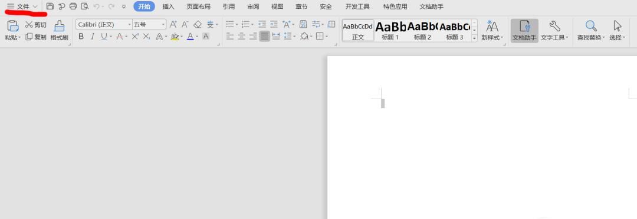Click the Text Effects outlined A icon
Image resolution: width=637 pixels, height=219 pixels.
159,37
